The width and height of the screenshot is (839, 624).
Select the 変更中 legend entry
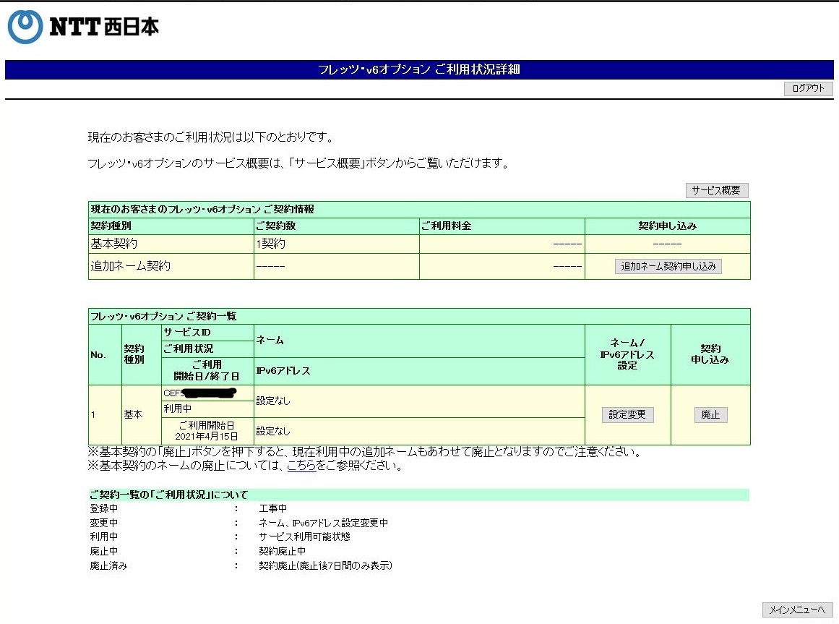[104, 523]
